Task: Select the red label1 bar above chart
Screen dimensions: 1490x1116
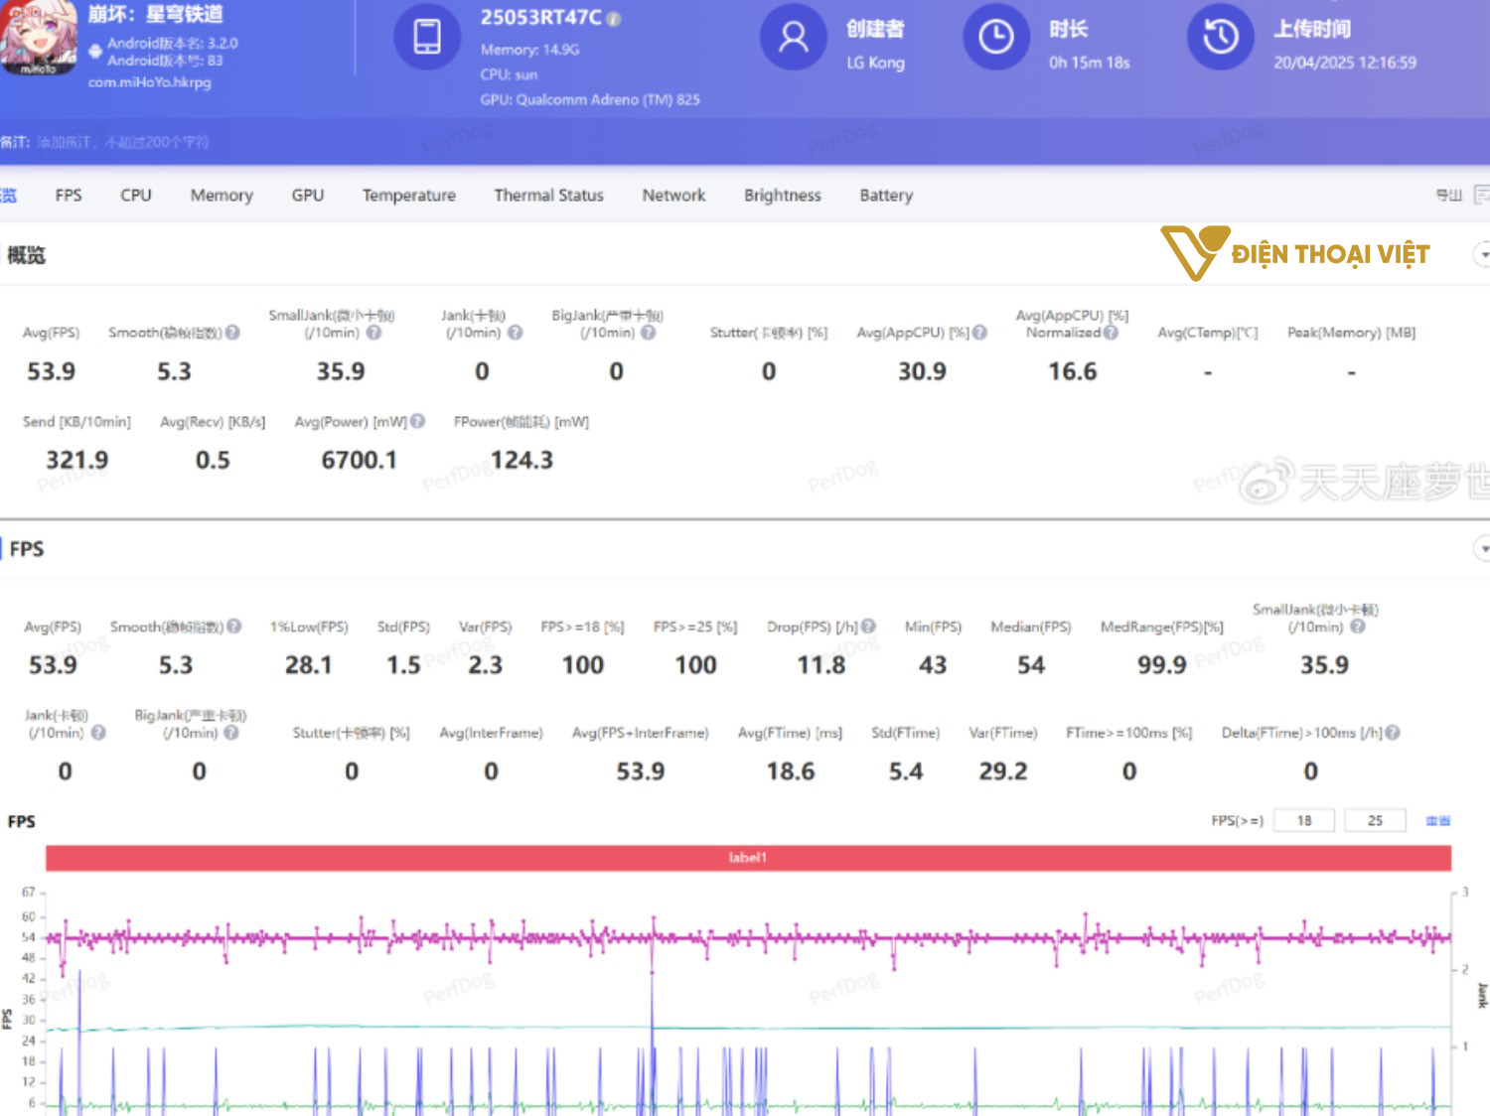Action: coord(747,858)
